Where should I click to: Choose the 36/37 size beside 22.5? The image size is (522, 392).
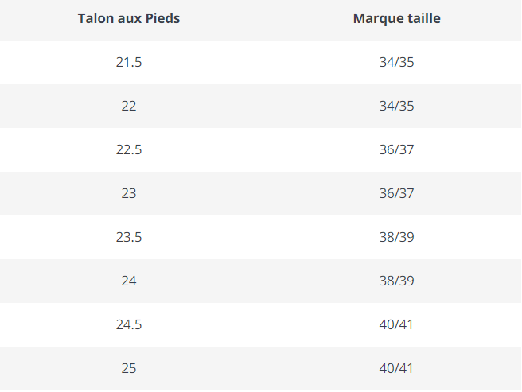396,149
